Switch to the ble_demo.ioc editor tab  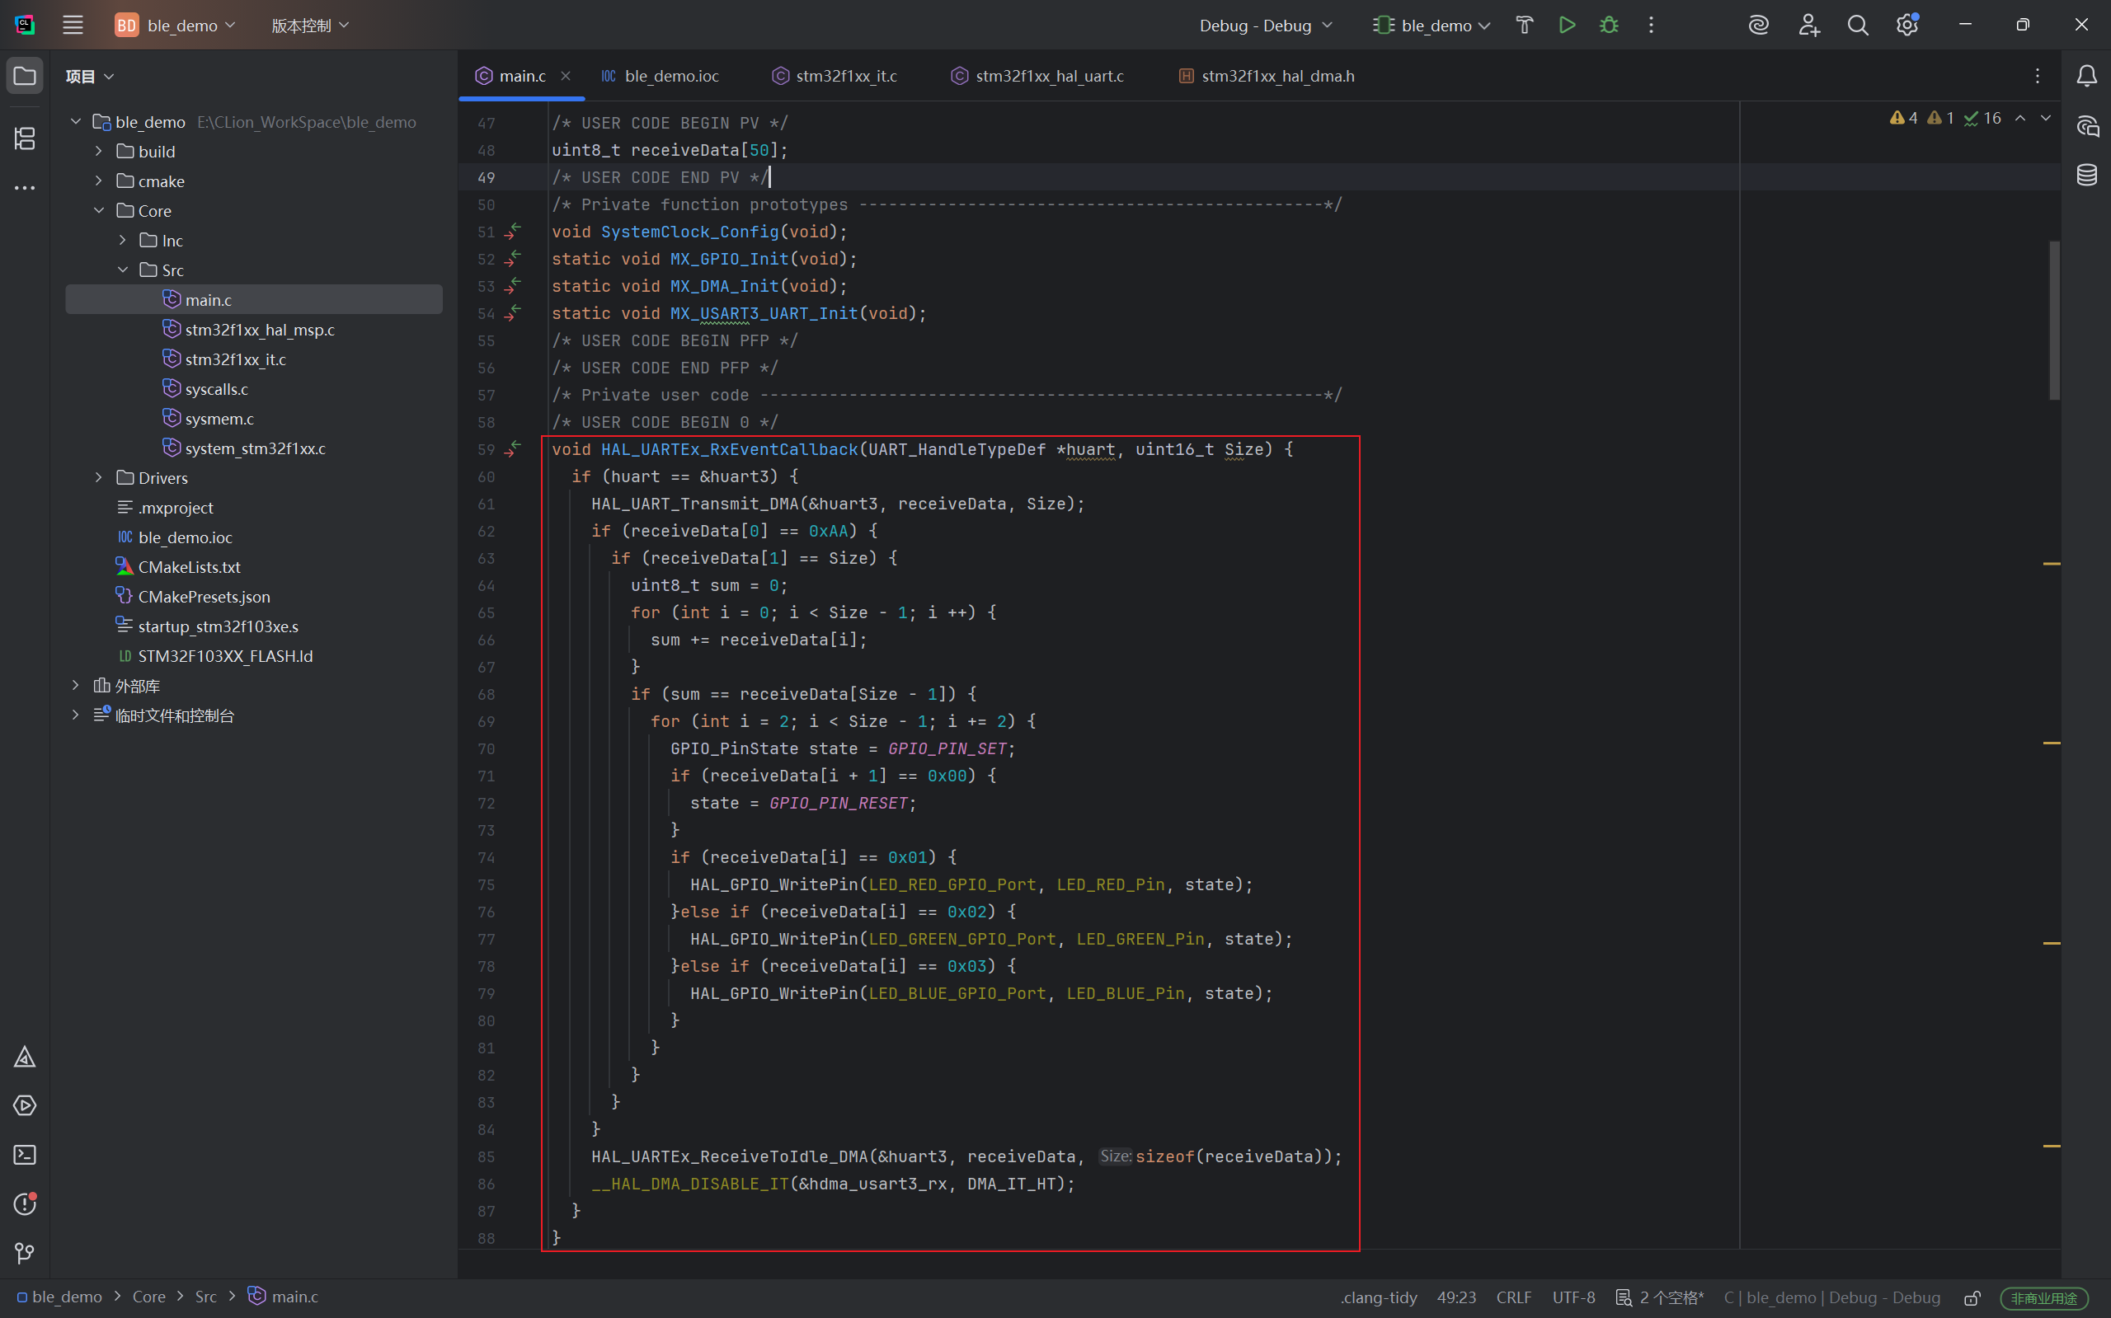(x=670, y=76)
